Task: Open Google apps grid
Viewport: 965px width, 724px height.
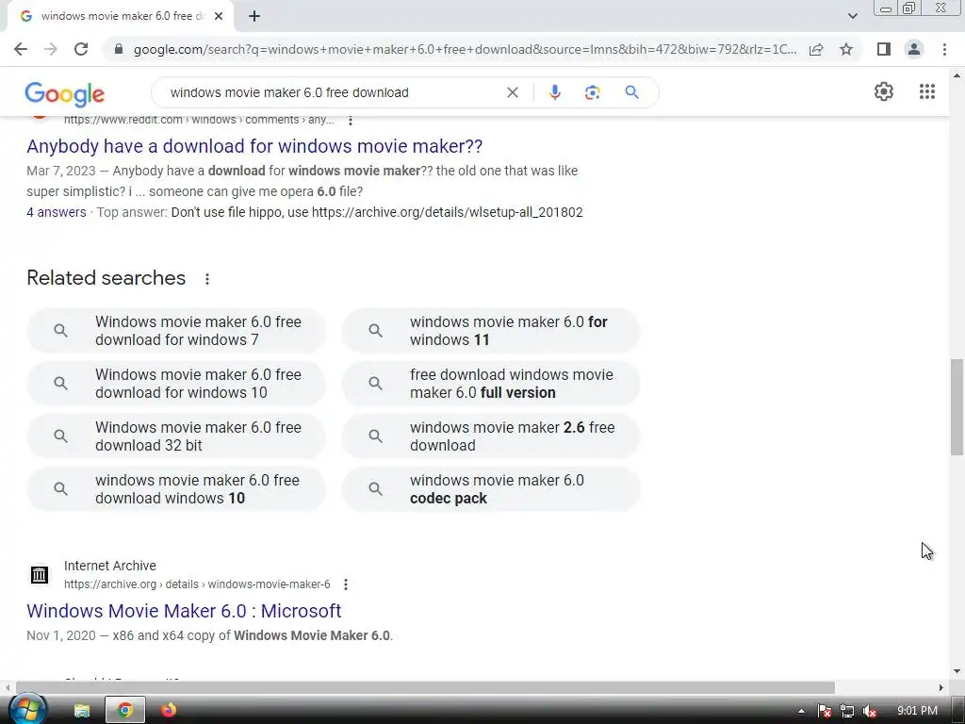Action: pyautogui.click(x=927, y=91)
